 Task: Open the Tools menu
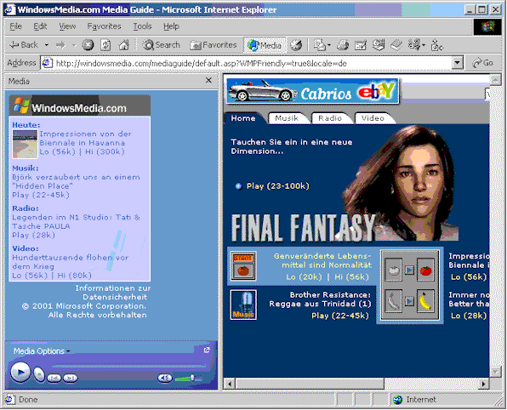(142, 26)
